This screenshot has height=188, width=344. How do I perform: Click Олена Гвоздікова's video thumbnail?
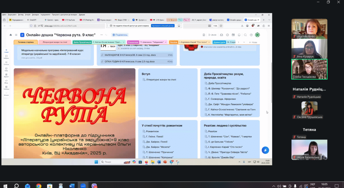[309, 69]
